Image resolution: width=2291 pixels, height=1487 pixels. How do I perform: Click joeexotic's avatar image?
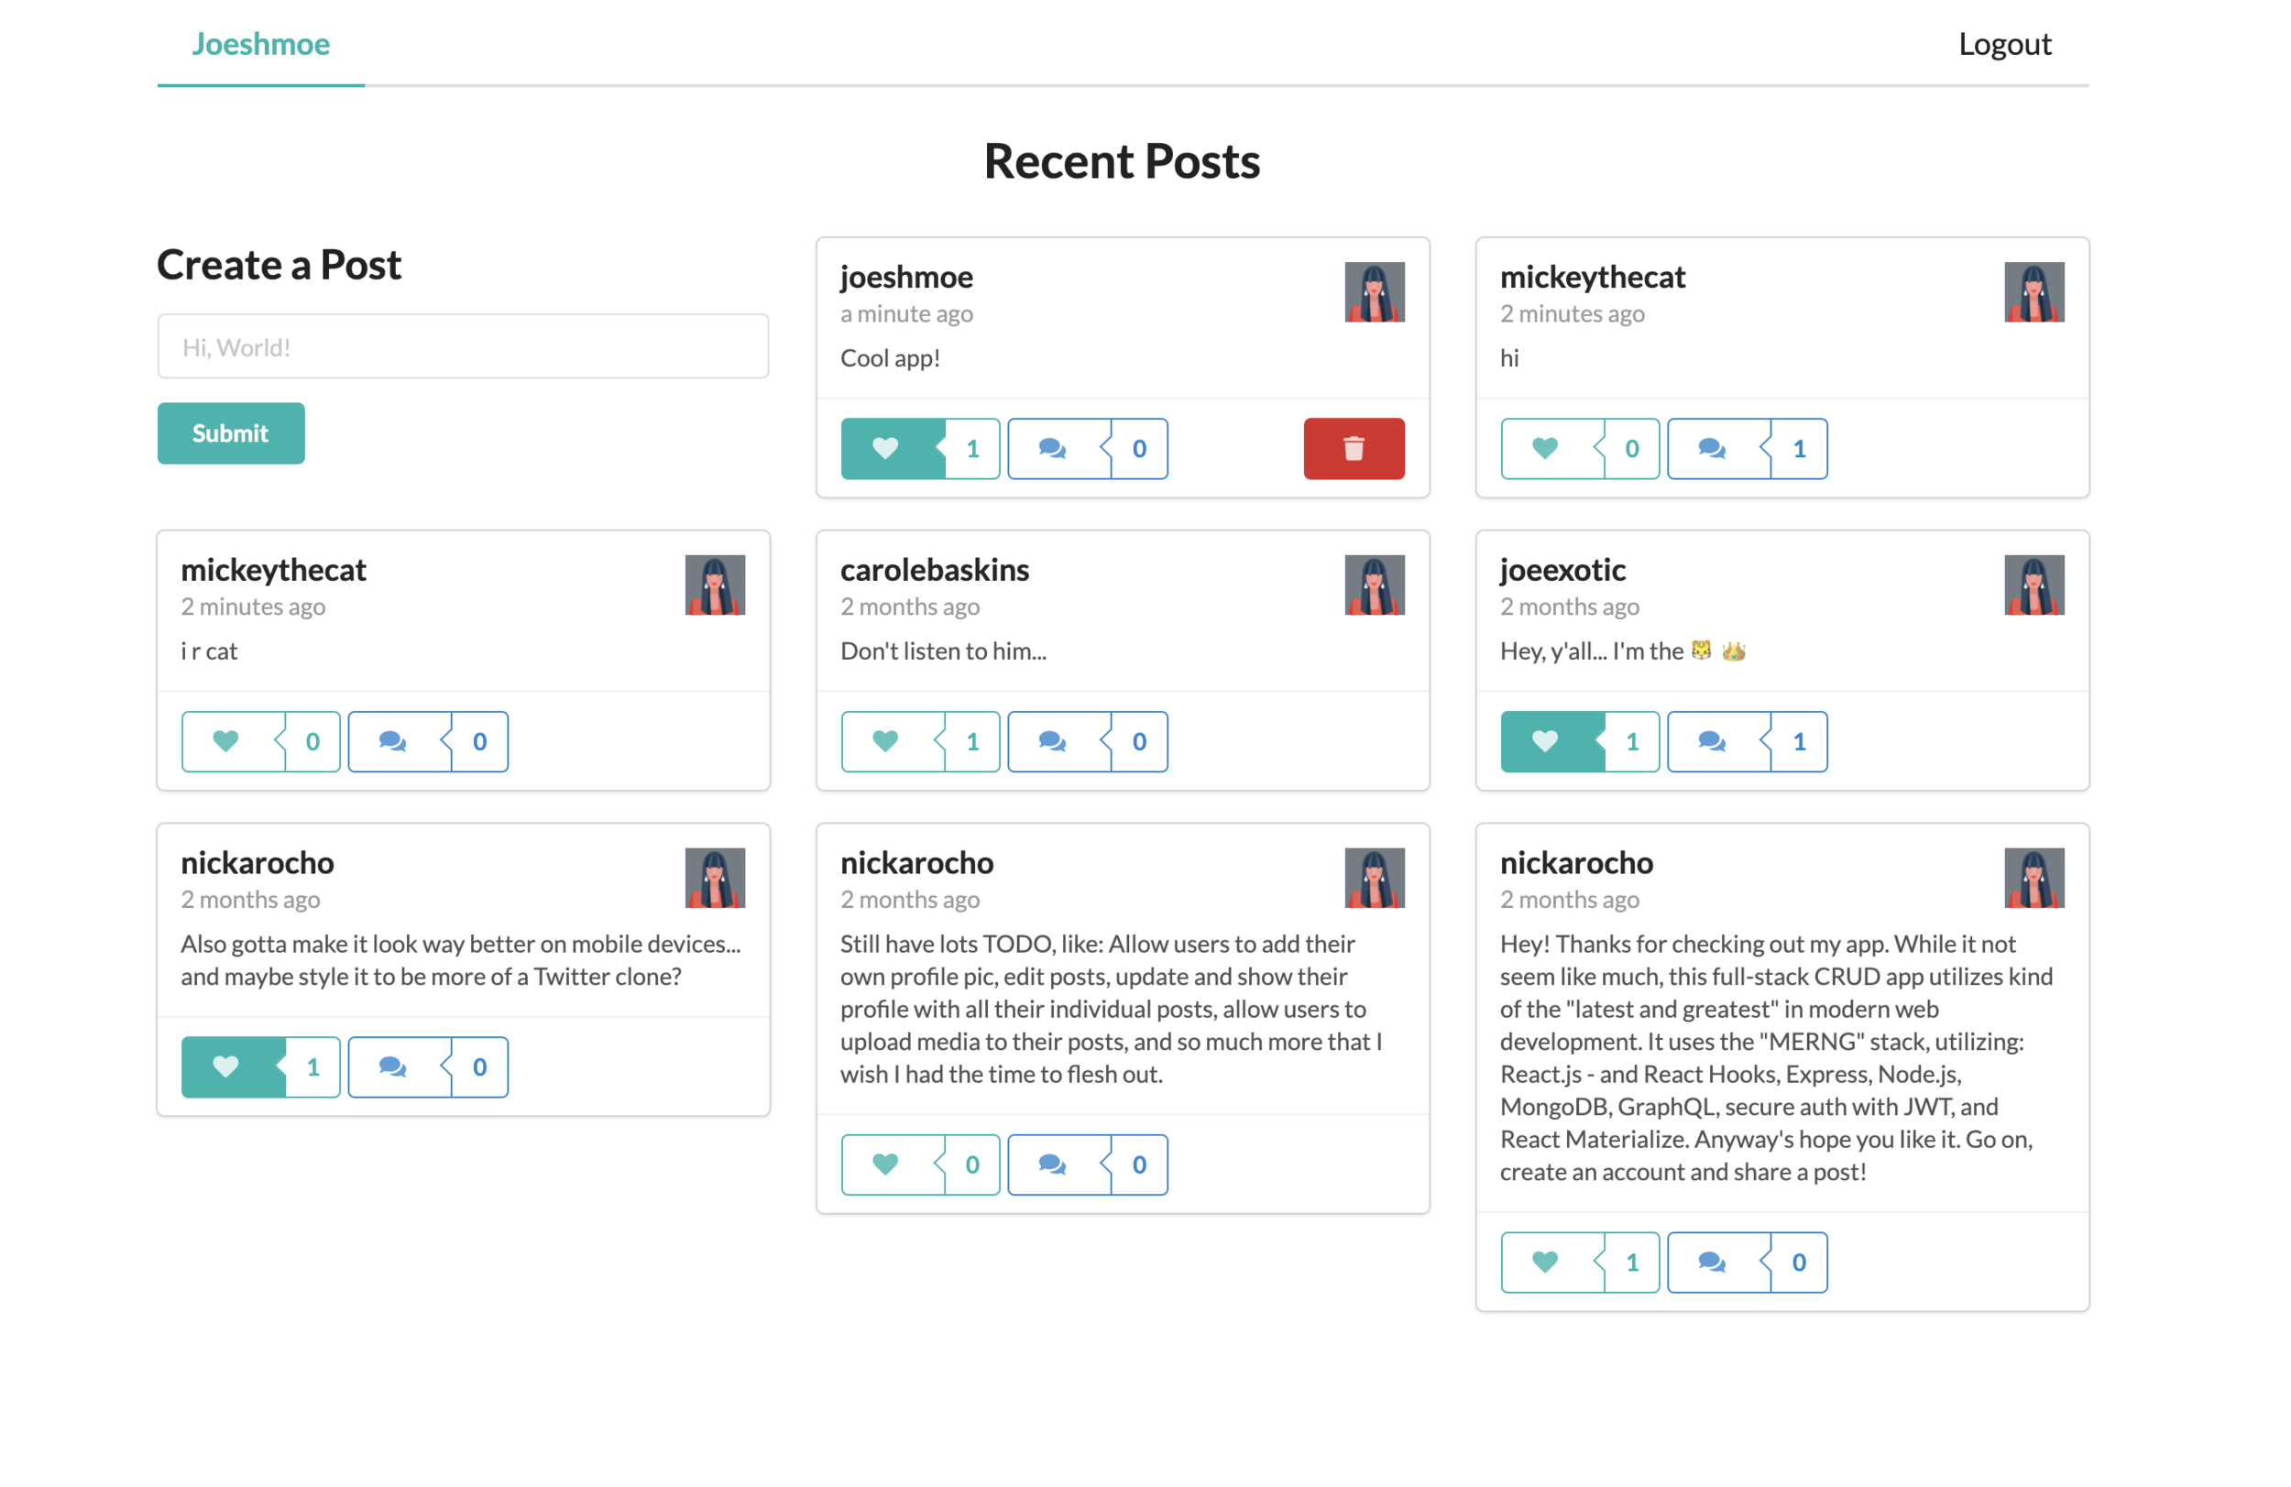(2034, 585)
